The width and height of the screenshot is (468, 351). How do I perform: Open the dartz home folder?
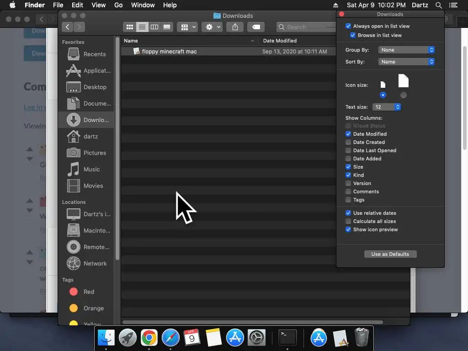tap(86, 136)
